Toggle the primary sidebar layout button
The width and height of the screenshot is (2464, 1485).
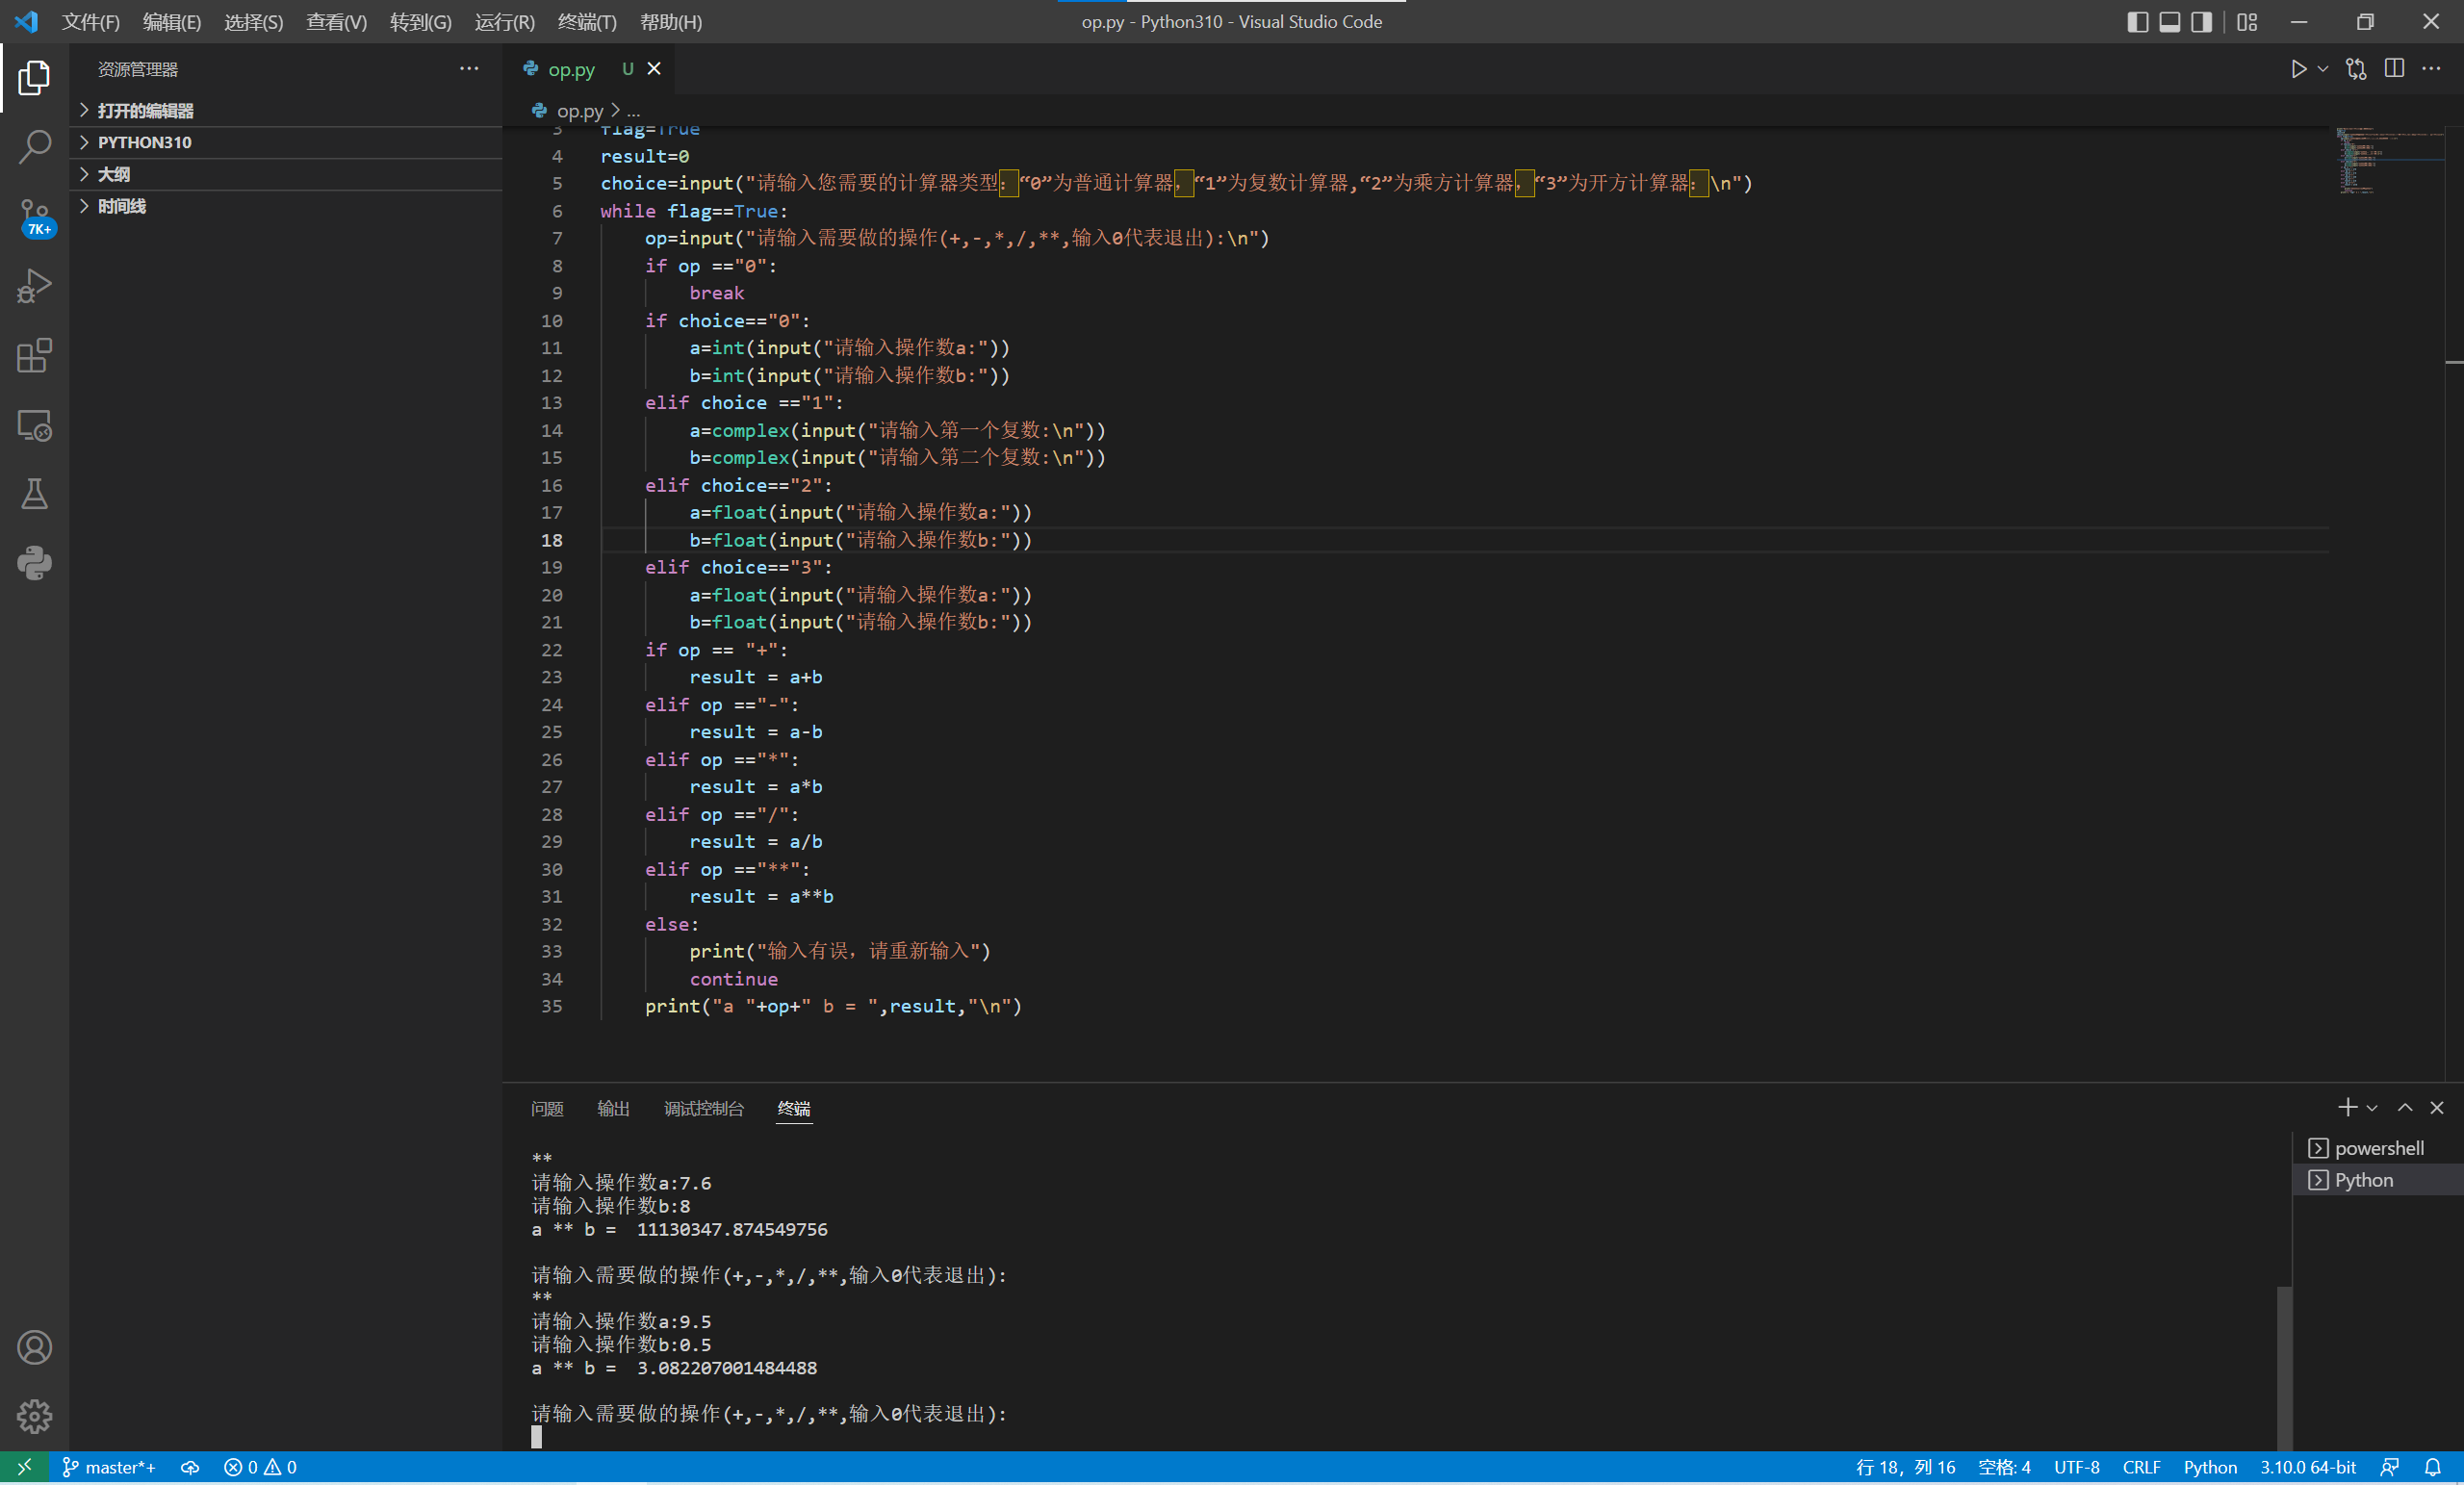click(x=2137, y=22)
